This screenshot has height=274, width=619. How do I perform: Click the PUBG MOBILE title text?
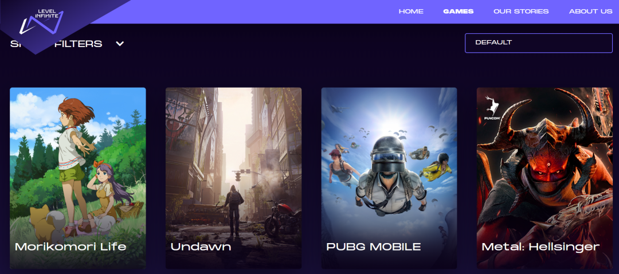tap(374, 246)
